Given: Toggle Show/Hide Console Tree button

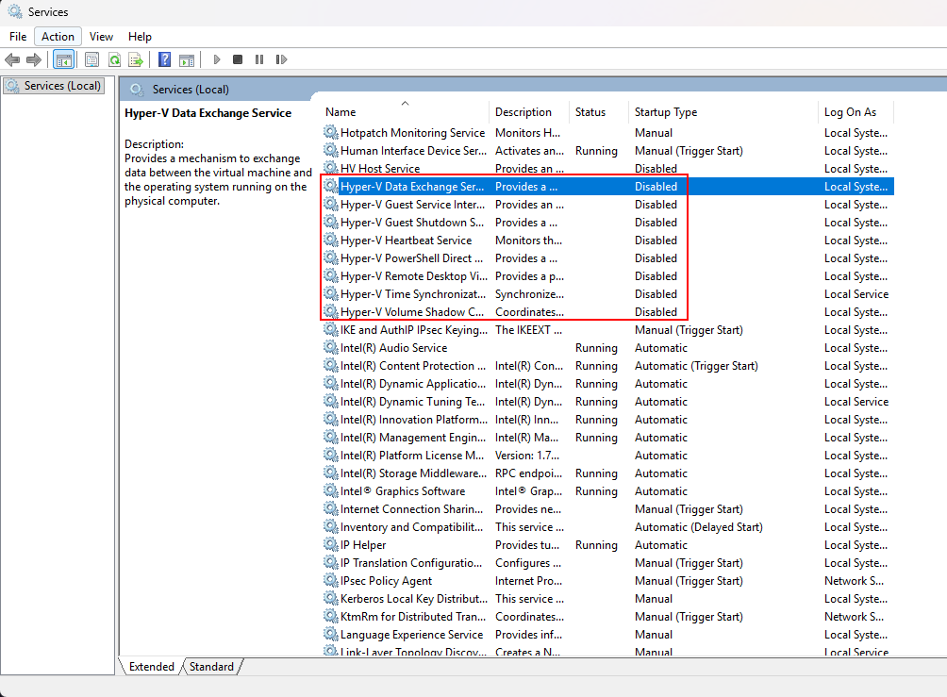Looking at the screenshot, I should pos(64,59).
